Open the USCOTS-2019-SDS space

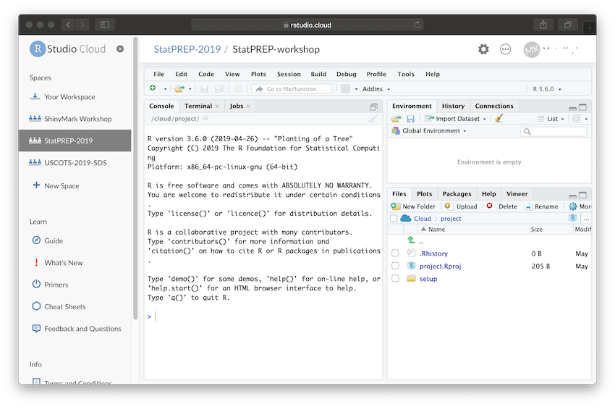(x=75, y=163)
